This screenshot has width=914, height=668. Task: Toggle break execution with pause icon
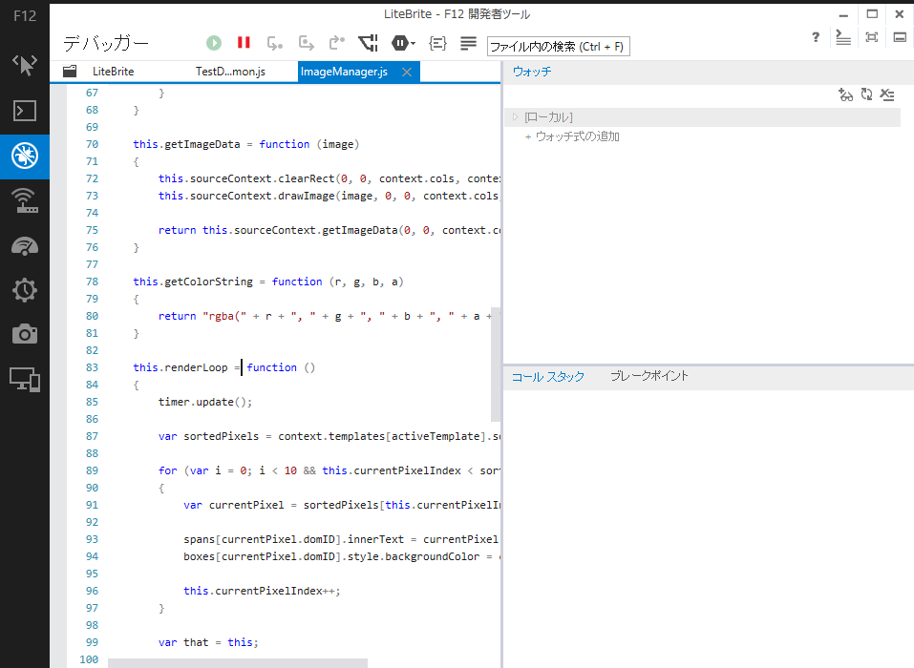click(x=244, y=42)
